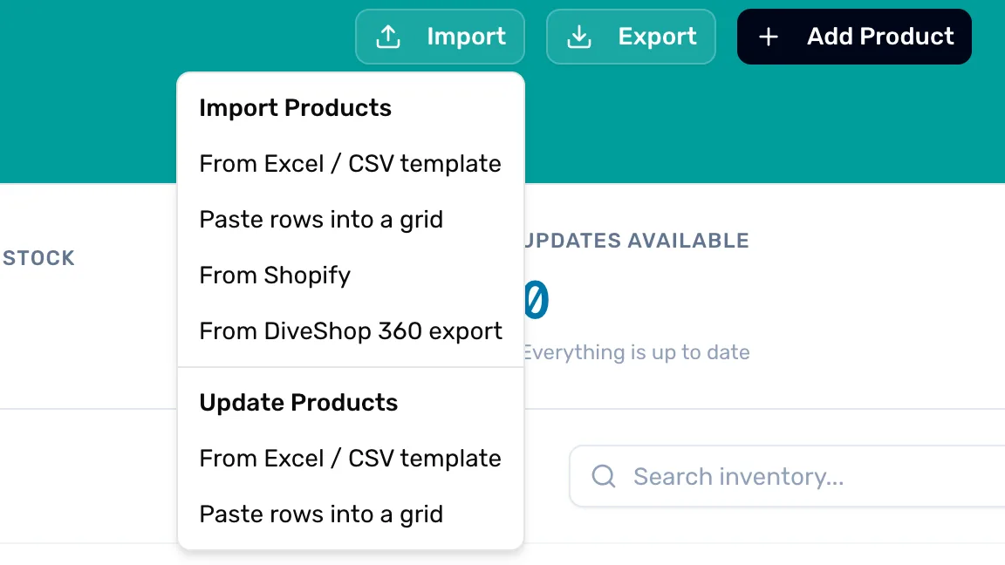Screen dimensions: 1005x565
Task: Click the magnifier icon in search box
Action: click(603, 476)
